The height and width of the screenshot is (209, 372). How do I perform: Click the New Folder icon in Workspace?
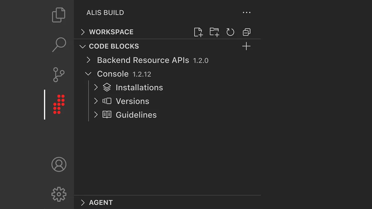tap(214, 32)
